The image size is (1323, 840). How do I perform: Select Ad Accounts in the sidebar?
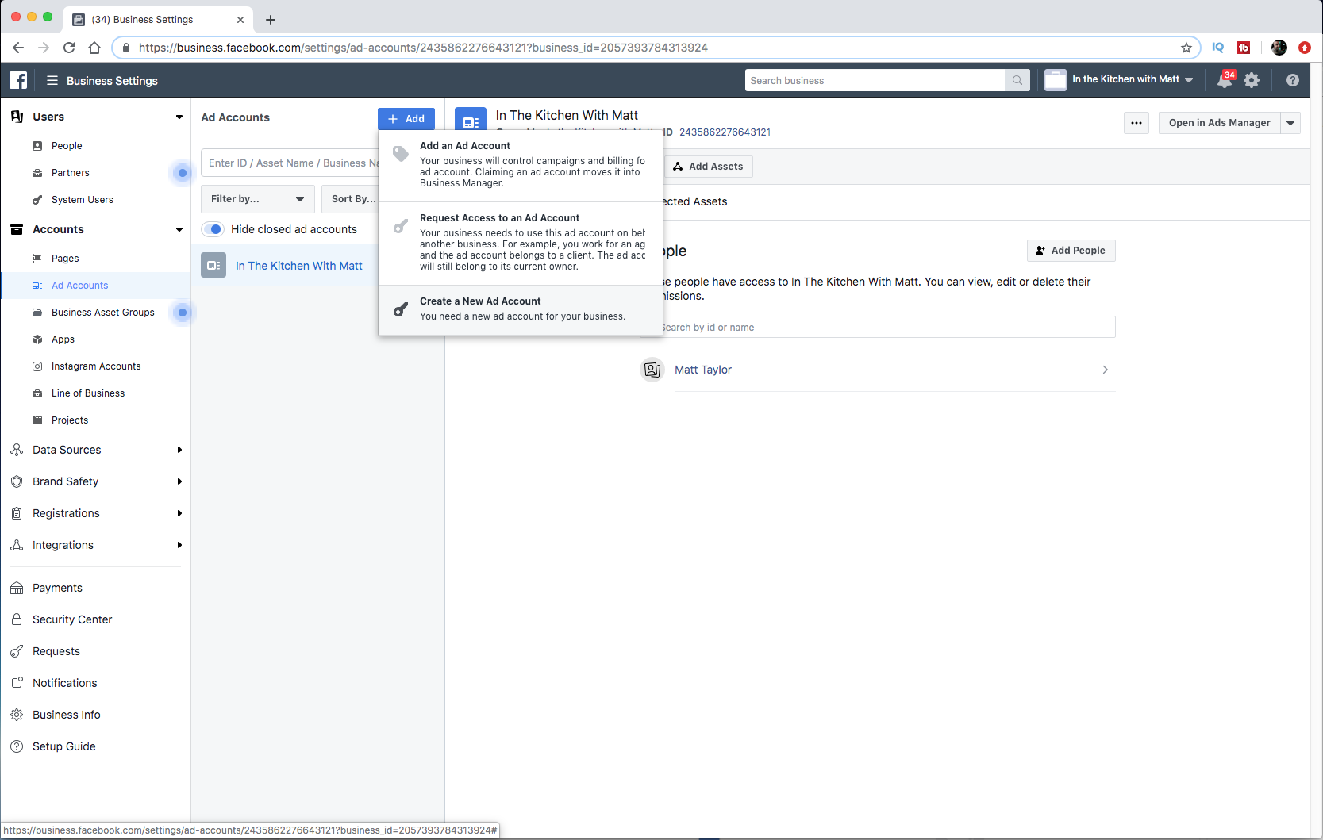(x=79, y=286)
